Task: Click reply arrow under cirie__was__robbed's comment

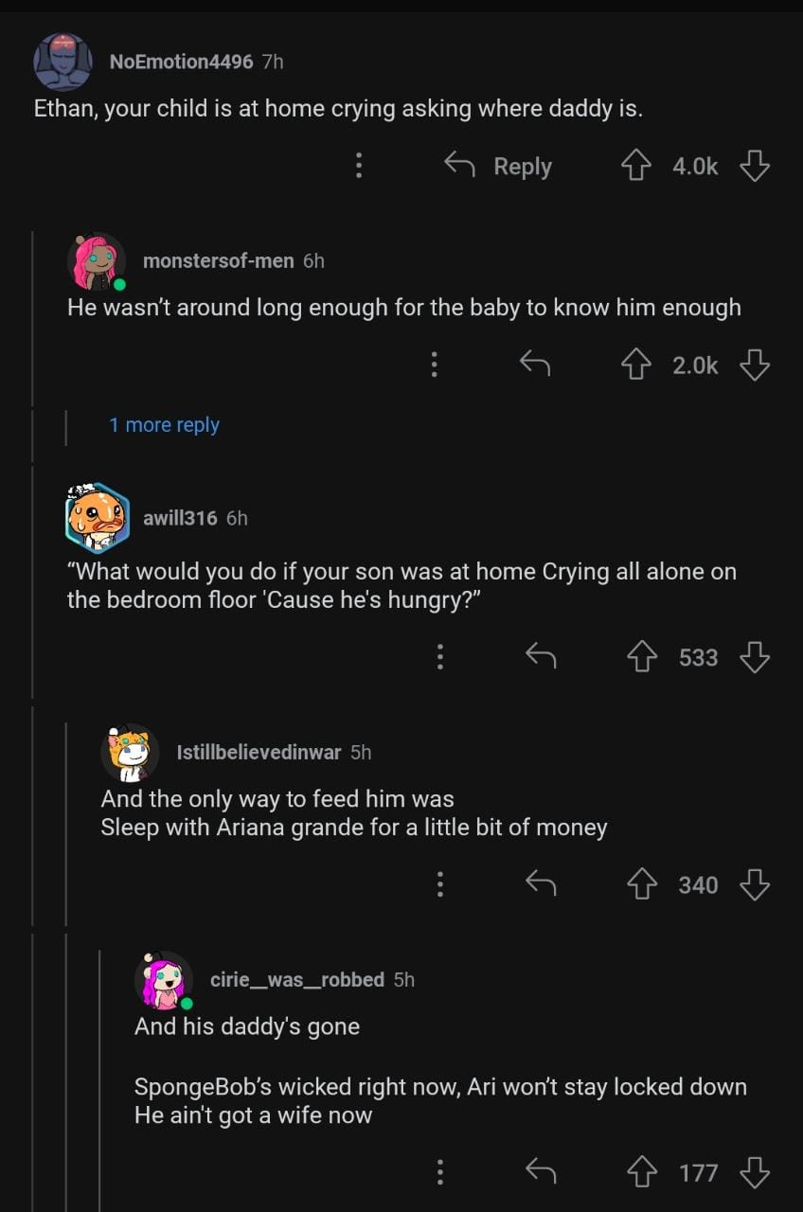Action: [x=541, y=1173]
